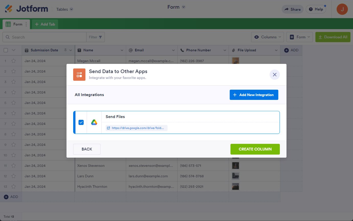
Task: Open the user avatar menu
Action: [x=342, y=9]
